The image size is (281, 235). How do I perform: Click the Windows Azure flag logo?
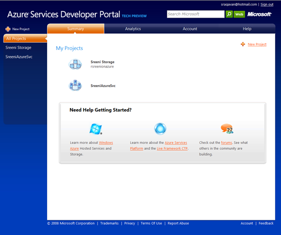pos(96,129)
